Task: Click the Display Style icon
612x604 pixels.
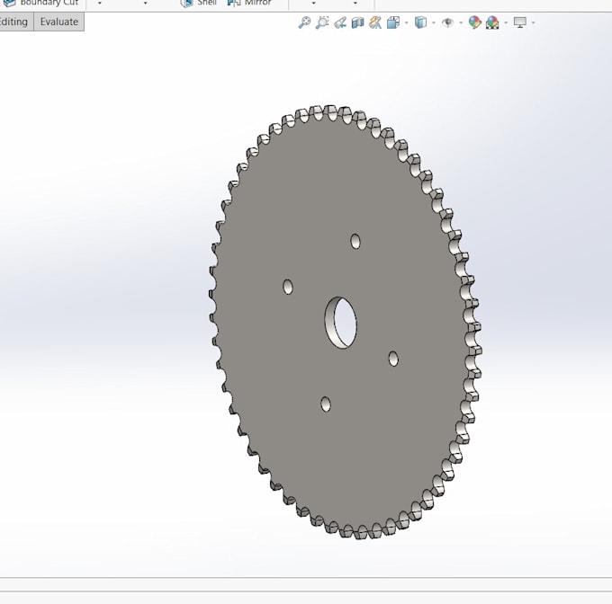Action: (x=420, y=22)
